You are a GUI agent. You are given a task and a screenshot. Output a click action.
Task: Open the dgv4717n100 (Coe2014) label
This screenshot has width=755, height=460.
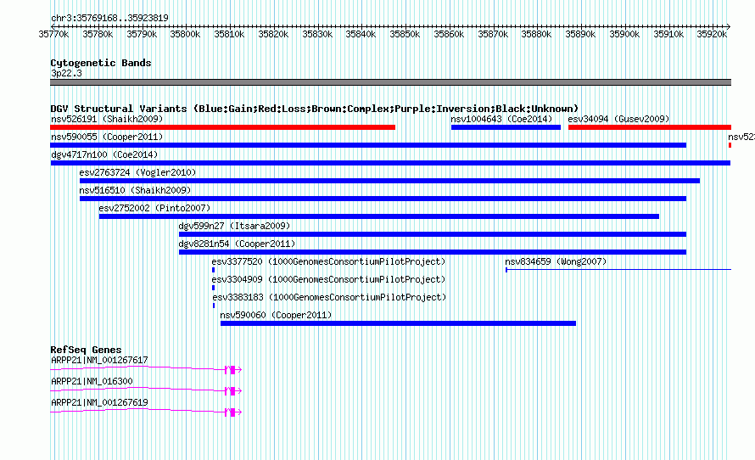pos(104,154)
